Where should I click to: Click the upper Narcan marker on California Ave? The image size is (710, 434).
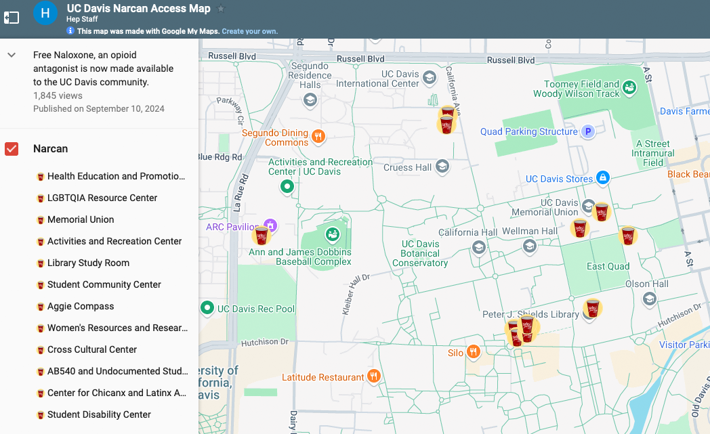[x=447, y=112]
